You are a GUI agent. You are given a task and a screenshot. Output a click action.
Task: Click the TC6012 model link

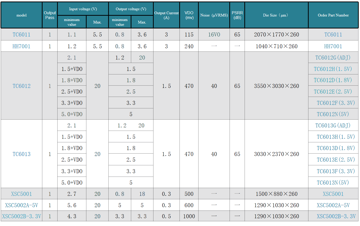click(x=22, y=86)
